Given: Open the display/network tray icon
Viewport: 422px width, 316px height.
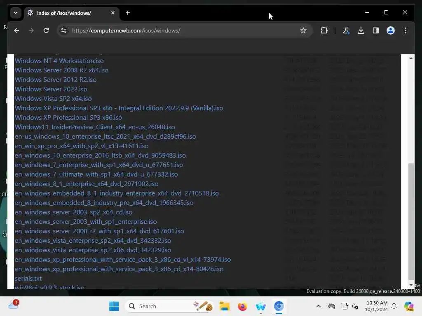Looking at the screenshot, I should point(345,306).
